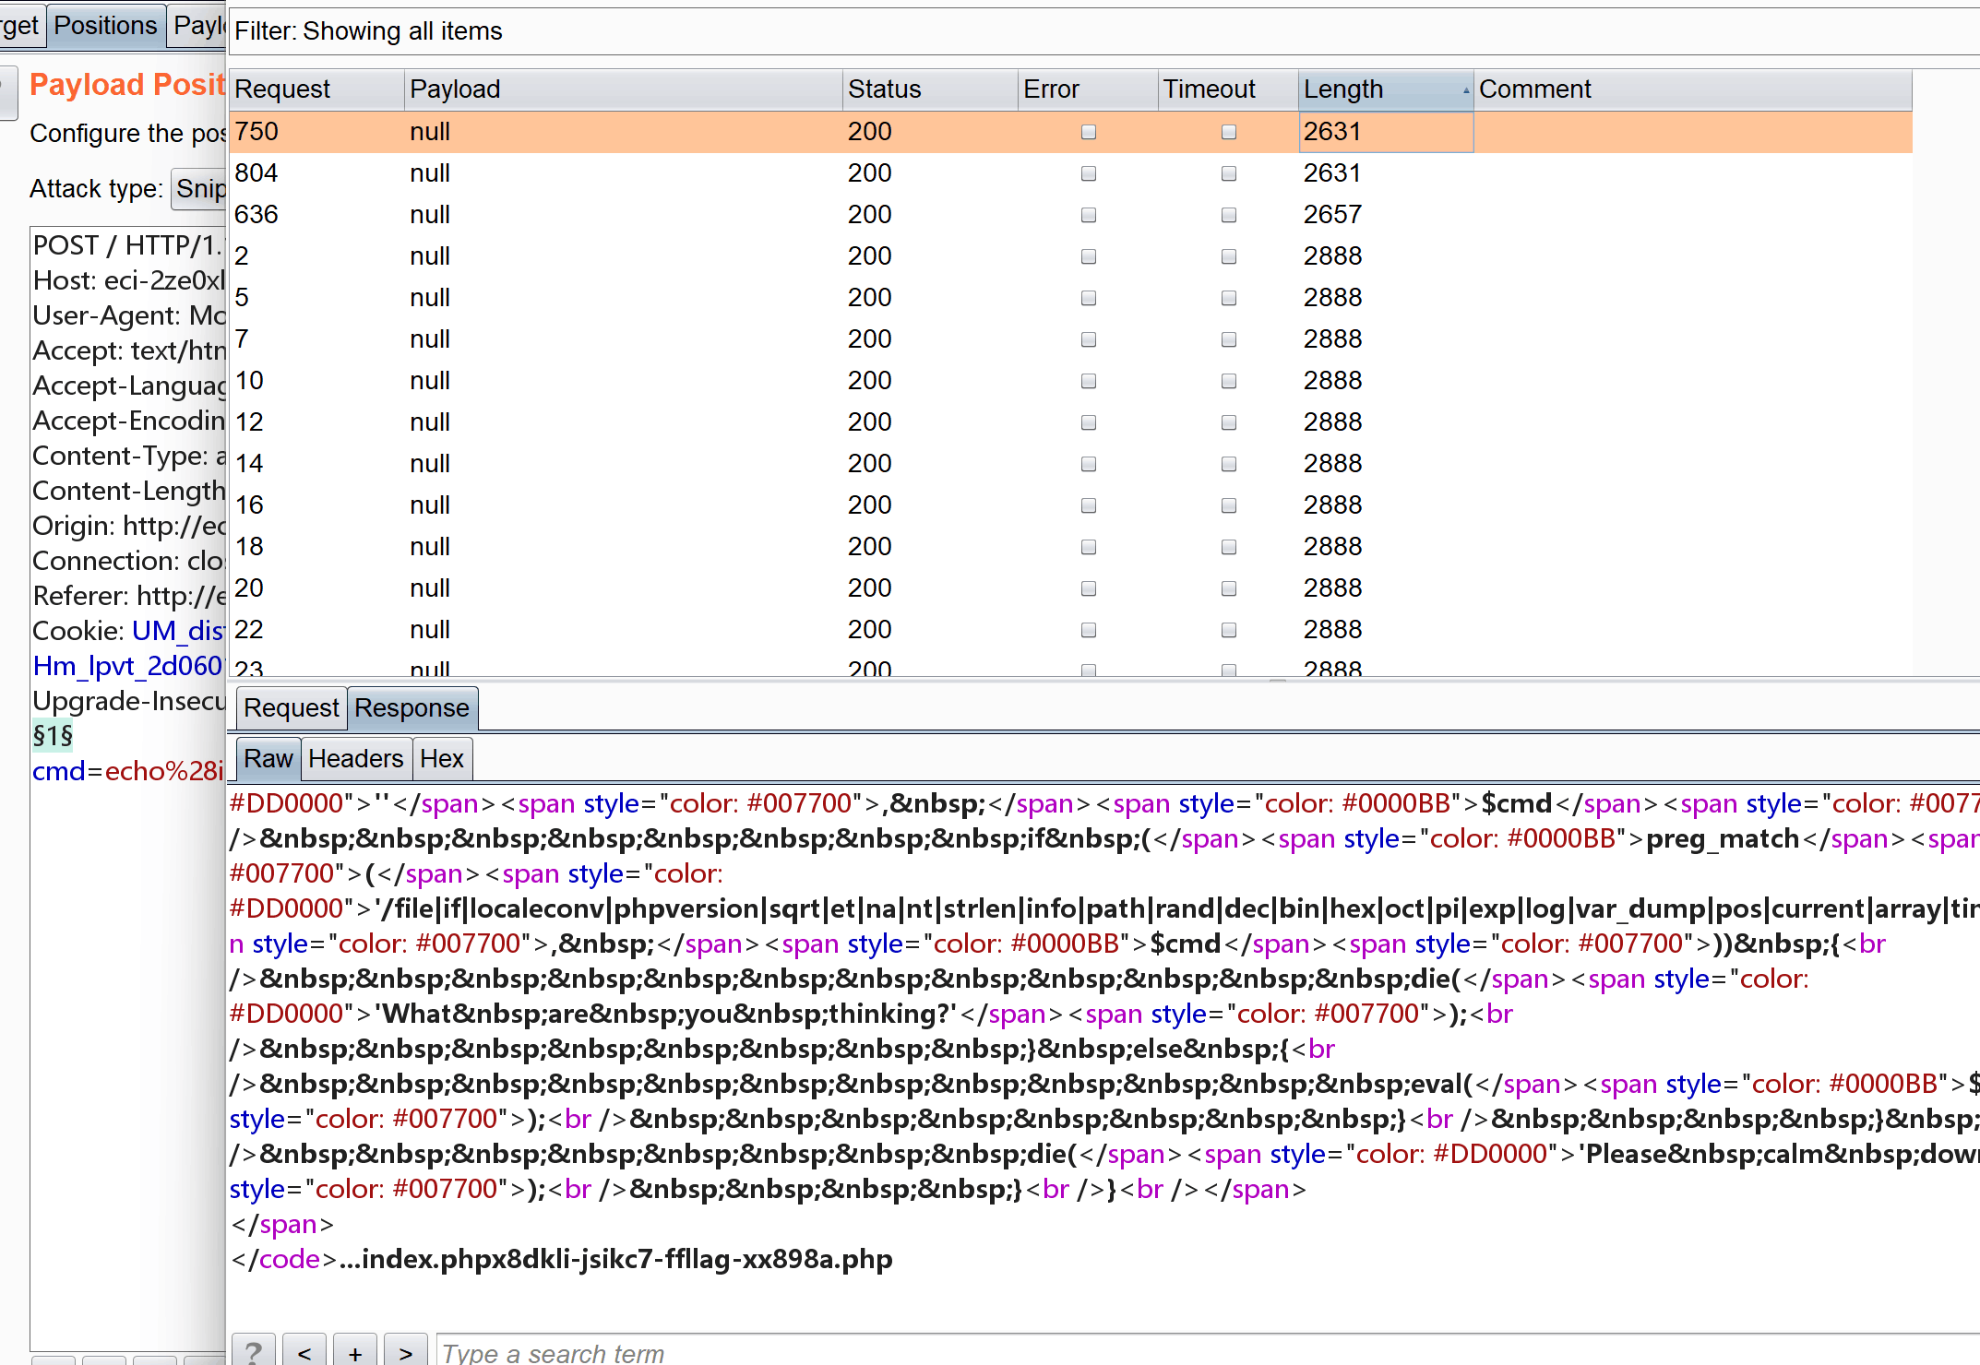
Task: Open the Attack type dropdown
Action: pos(200,189)
